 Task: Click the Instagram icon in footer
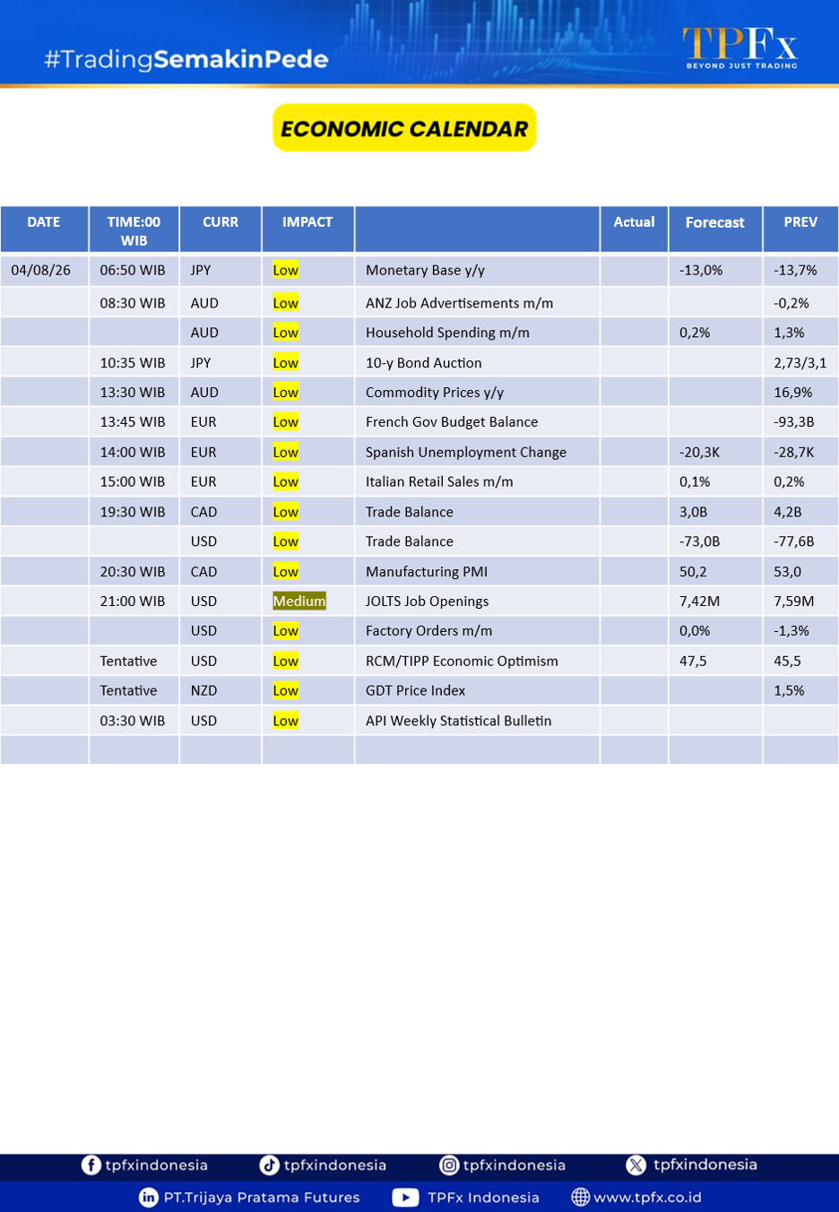click(448, 1164)
